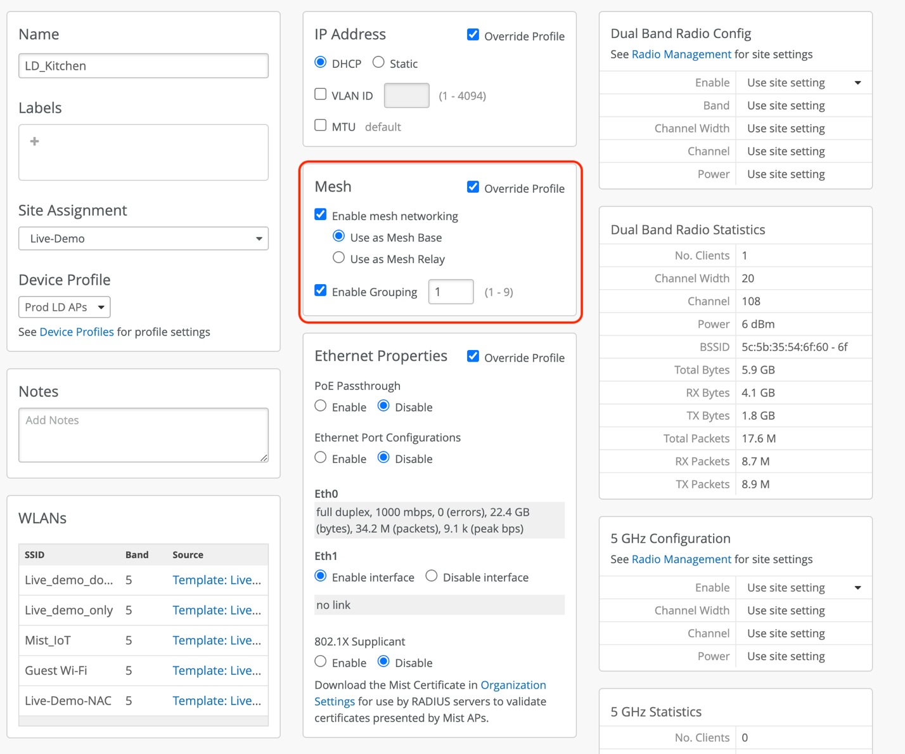Image resolution: width=905 pixels, height=754 pixels.
Task: Enable PoE Passthrough radio button
Action: [321, 406]
